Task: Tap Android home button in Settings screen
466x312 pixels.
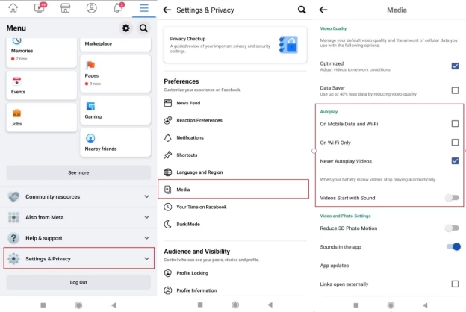Action: tap(235, 305)
